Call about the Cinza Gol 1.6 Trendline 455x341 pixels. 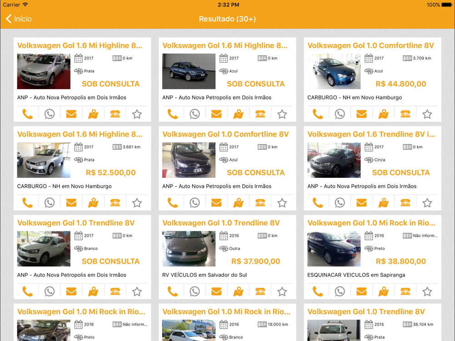pos(318,203)
